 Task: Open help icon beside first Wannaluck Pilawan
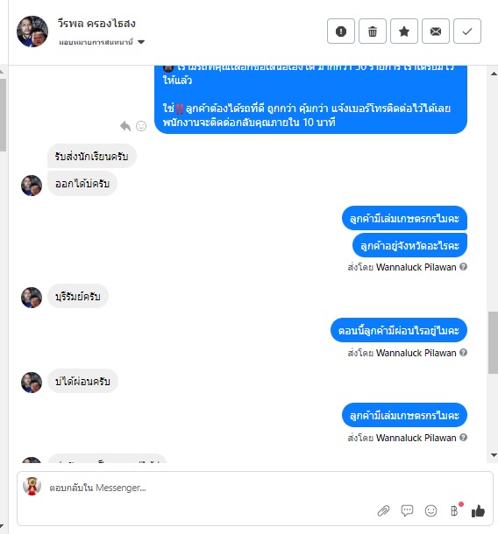pos(463,267)
